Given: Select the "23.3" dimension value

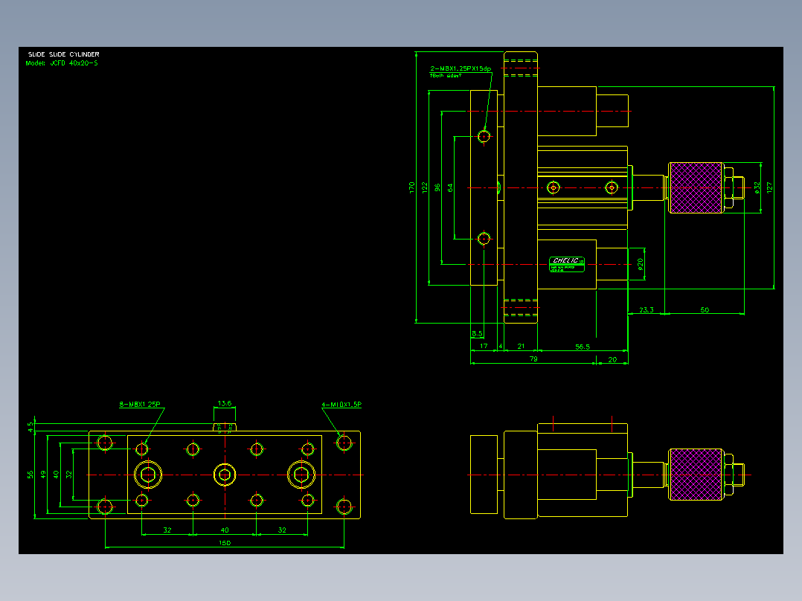Looking at the screenshot, I should click(x=646, y=309).
